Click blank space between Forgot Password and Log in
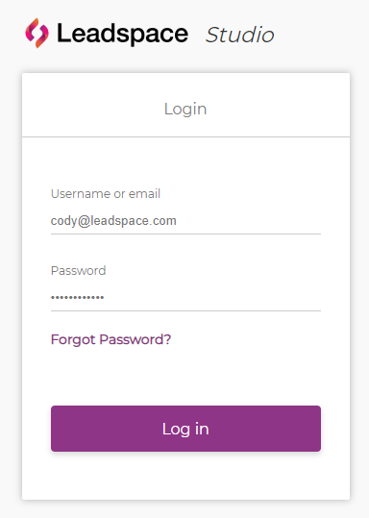 pyautogui.click(x=185, y=377)
